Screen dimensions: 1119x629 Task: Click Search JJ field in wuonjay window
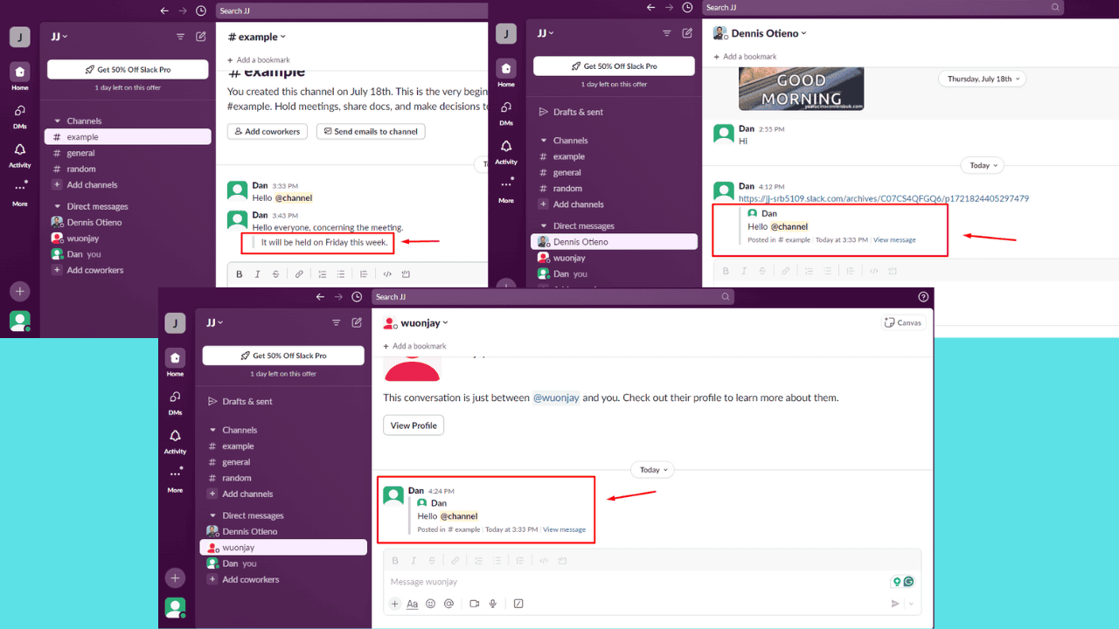(553, 297)
